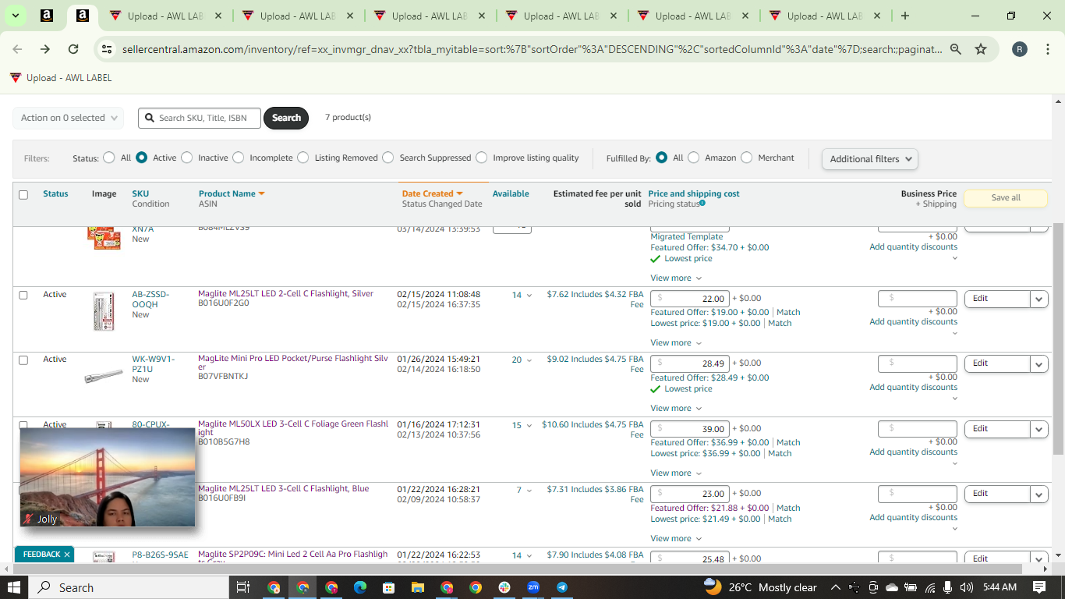This screenshot has height=599, width=1065.
Task: Open Chrome's tab search chevron
Action: (x=16, y=16)
